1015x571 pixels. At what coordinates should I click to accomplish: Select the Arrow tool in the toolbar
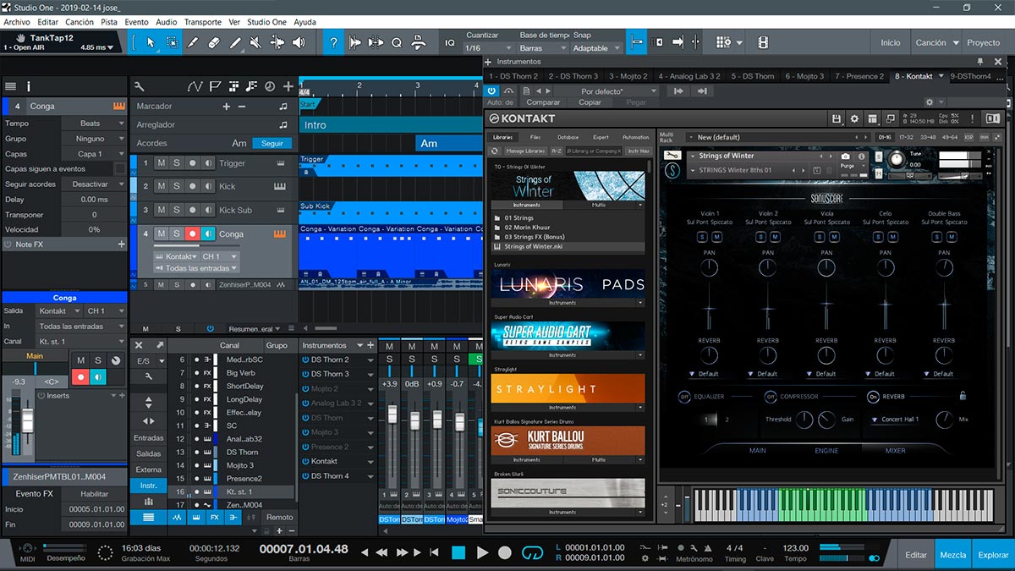151,42
